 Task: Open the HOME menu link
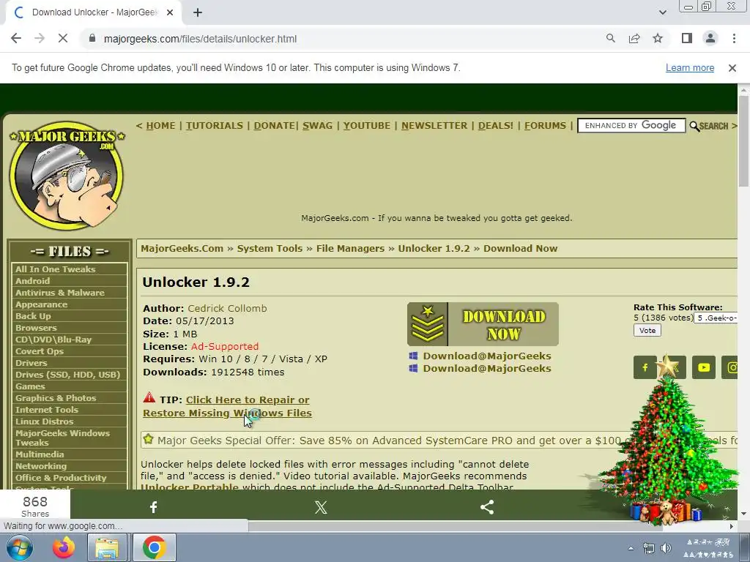[160, 126]
